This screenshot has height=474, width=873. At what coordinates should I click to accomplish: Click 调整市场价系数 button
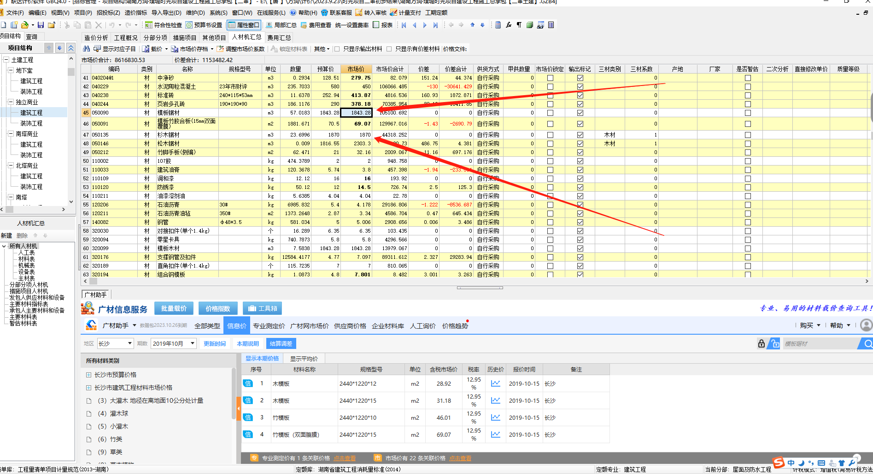pos(240,49)
